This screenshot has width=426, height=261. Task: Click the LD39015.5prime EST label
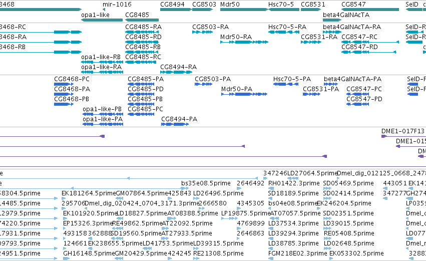(x=348, y=223)
